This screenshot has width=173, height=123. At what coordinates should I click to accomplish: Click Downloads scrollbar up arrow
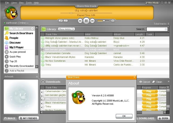tap(168, 87)
